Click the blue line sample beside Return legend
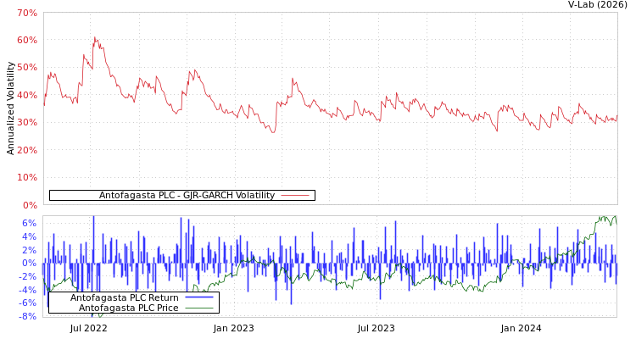 [x=198, y=297]
